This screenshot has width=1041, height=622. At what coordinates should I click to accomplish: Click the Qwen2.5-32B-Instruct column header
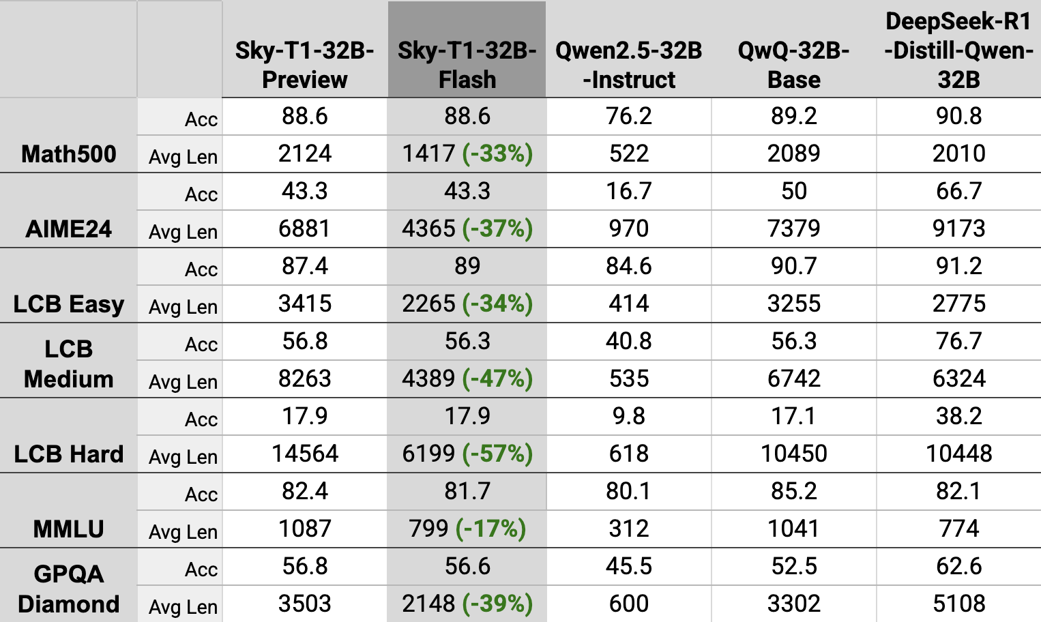click(x=628, y=65)
